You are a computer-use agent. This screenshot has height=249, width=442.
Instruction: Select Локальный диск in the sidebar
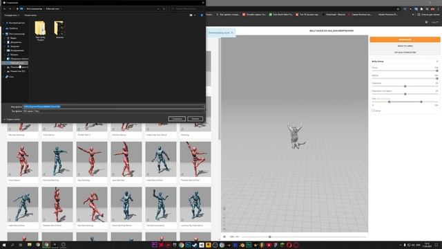tap(17, 67)
